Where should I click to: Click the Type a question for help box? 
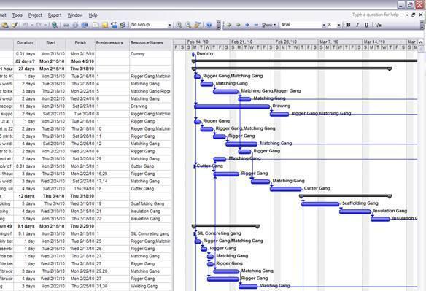[376, 15]
